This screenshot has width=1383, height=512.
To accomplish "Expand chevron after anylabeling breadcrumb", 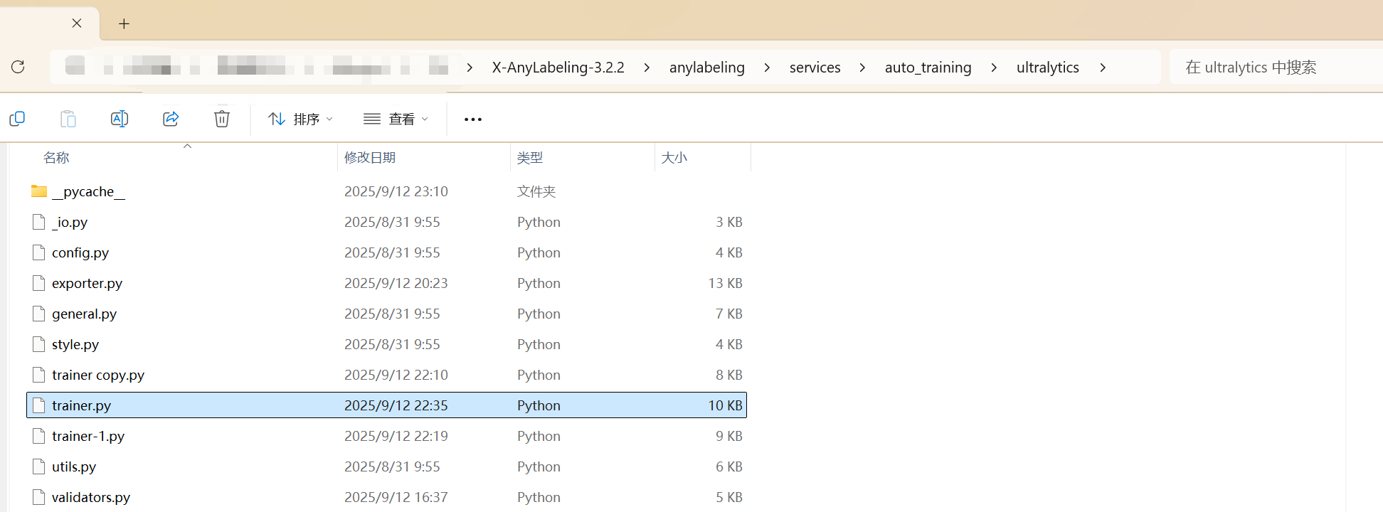I will point(767,68).
